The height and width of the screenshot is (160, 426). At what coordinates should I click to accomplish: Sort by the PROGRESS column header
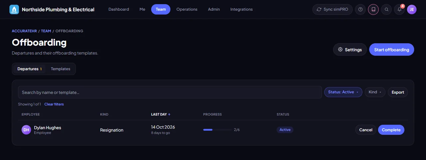212,114
